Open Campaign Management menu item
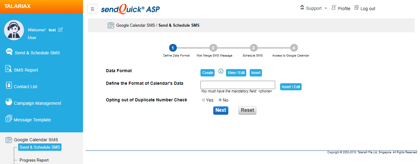Viewport: 420px width, 164px height. [38, 103]
